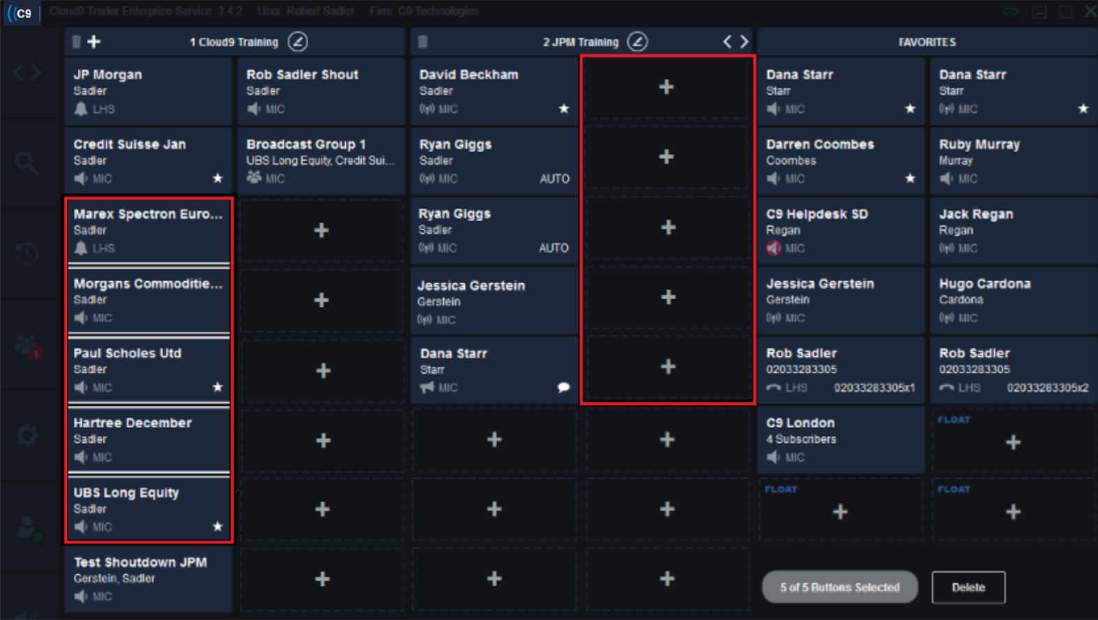Click the 1 Cloud9 Training title
Viewport: 1098px width, 620px height.
[x=234, y=42]
